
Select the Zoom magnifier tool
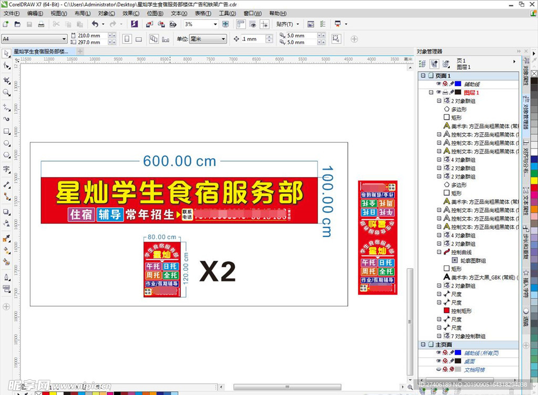pos(7,92)
